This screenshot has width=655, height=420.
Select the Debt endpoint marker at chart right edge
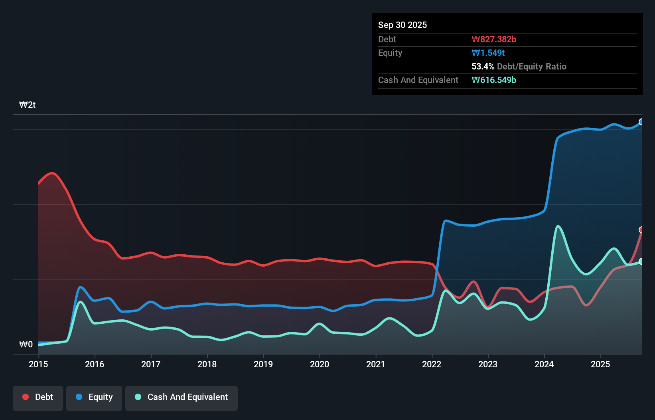(x=641, y=230)
